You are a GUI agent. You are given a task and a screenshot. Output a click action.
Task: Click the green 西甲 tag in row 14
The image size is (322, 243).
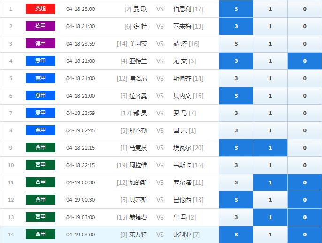pyautogui.click(x=40, y=234)
